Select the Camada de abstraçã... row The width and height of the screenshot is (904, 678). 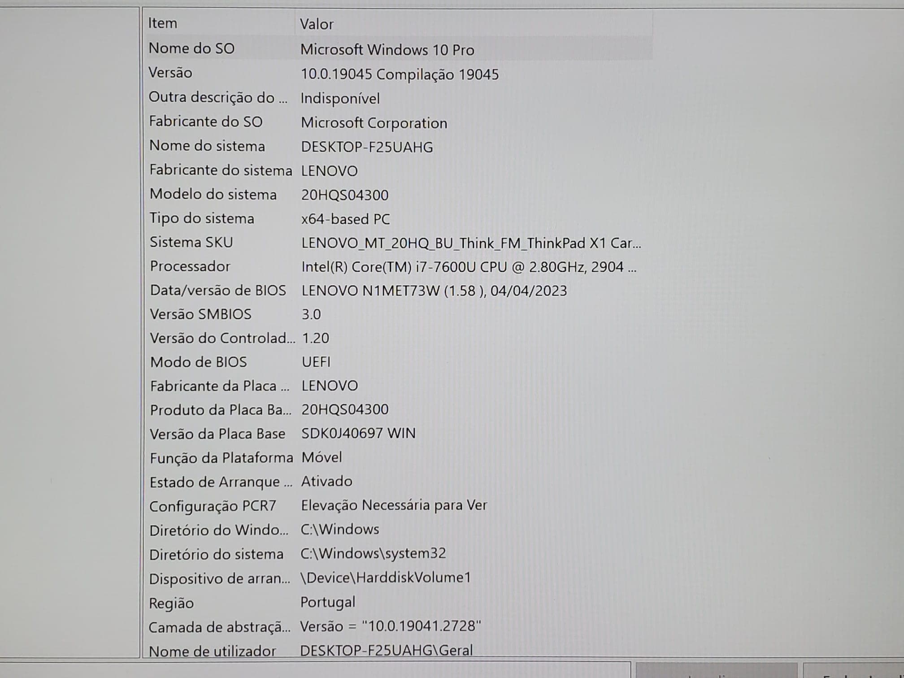tap(399, 627)
